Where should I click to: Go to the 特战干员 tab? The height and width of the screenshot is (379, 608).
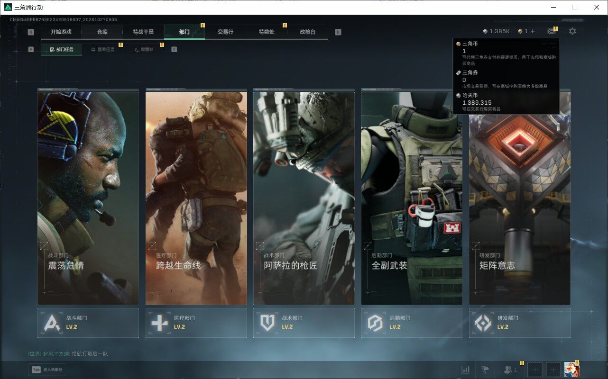click(x=143, y=32)
